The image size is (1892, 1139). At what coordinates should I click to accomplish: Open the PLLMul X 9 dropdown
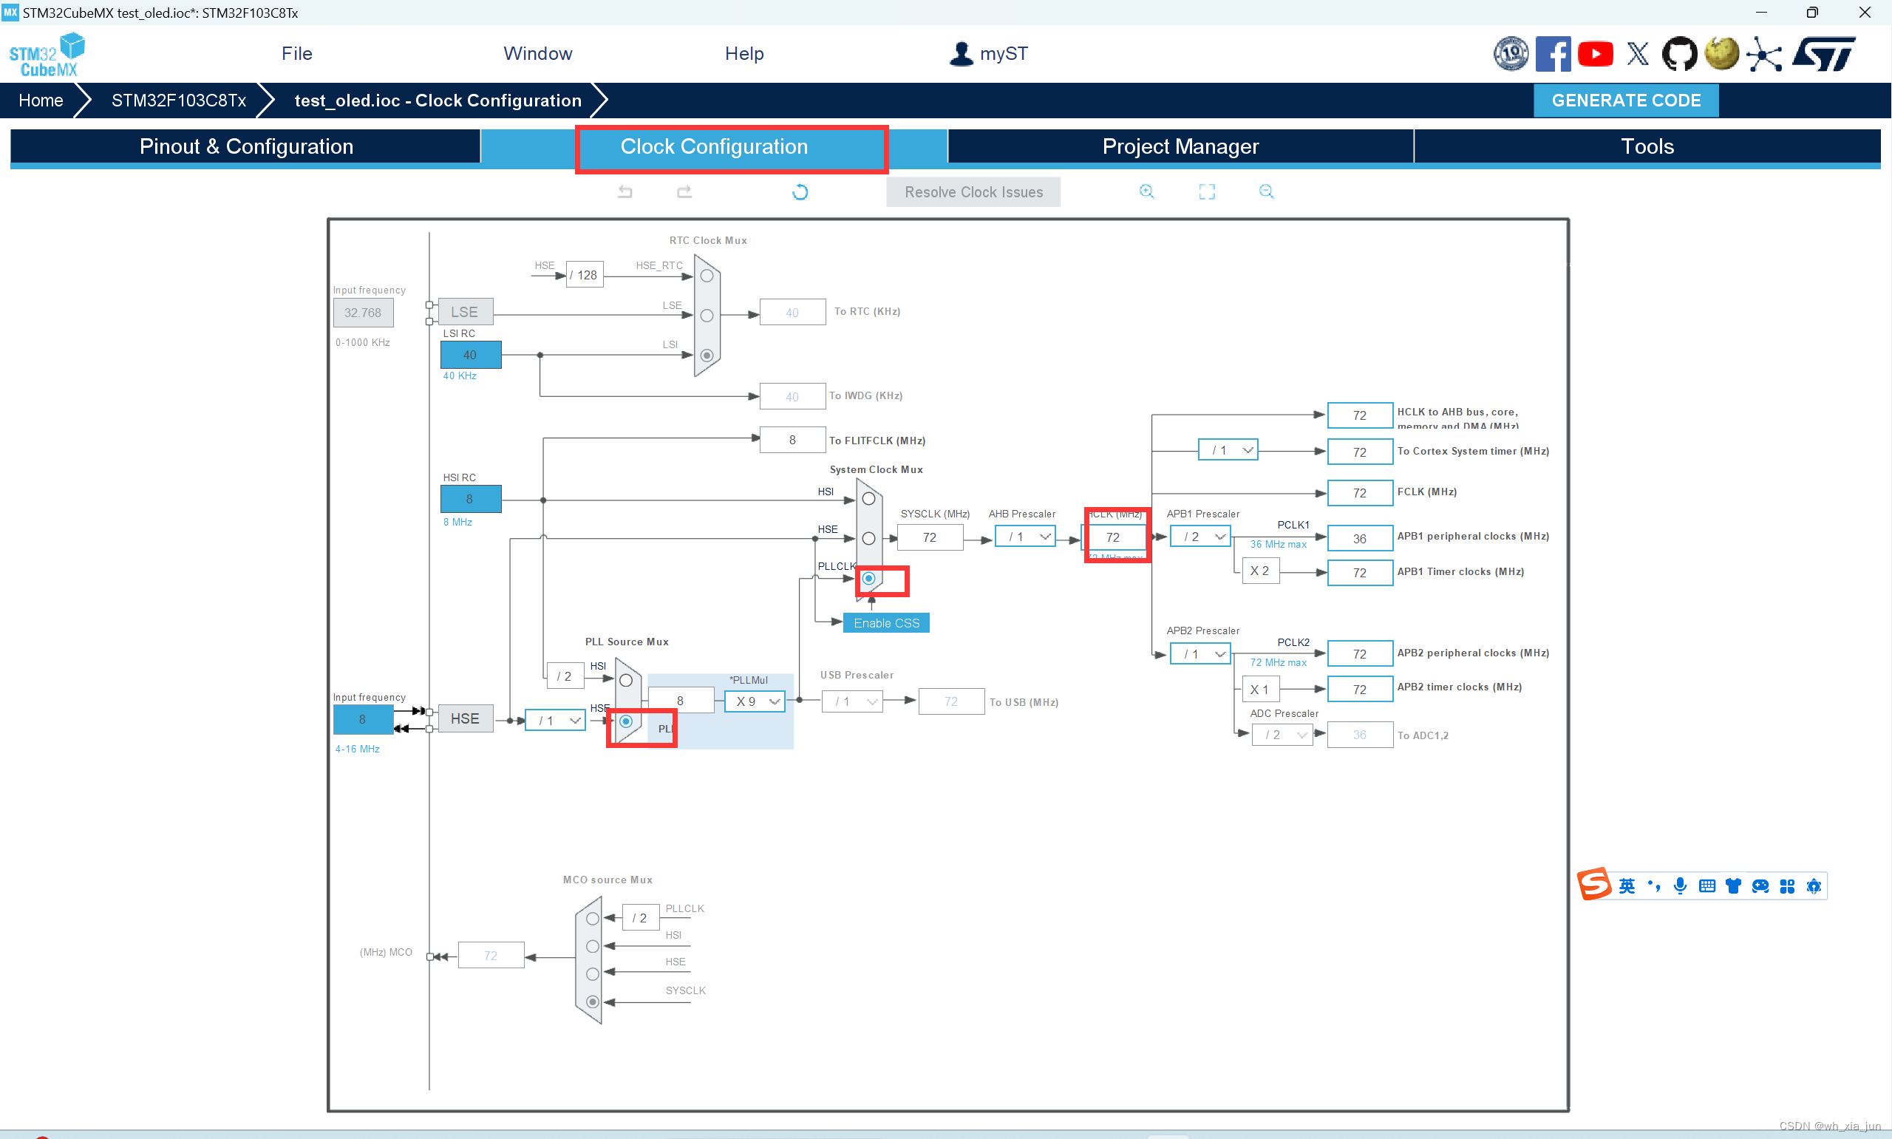[x=755, y=701]
